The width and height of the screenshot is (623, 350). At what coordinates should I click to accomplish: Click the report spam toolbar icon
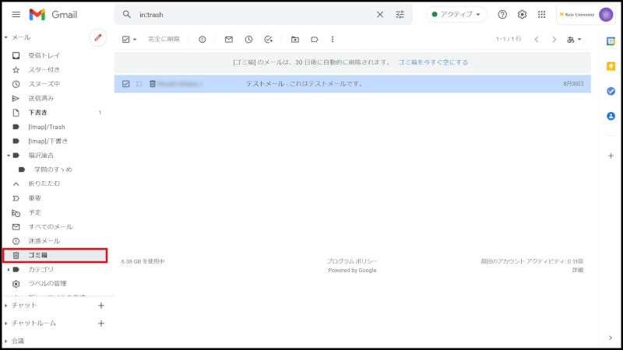(202, 39)
